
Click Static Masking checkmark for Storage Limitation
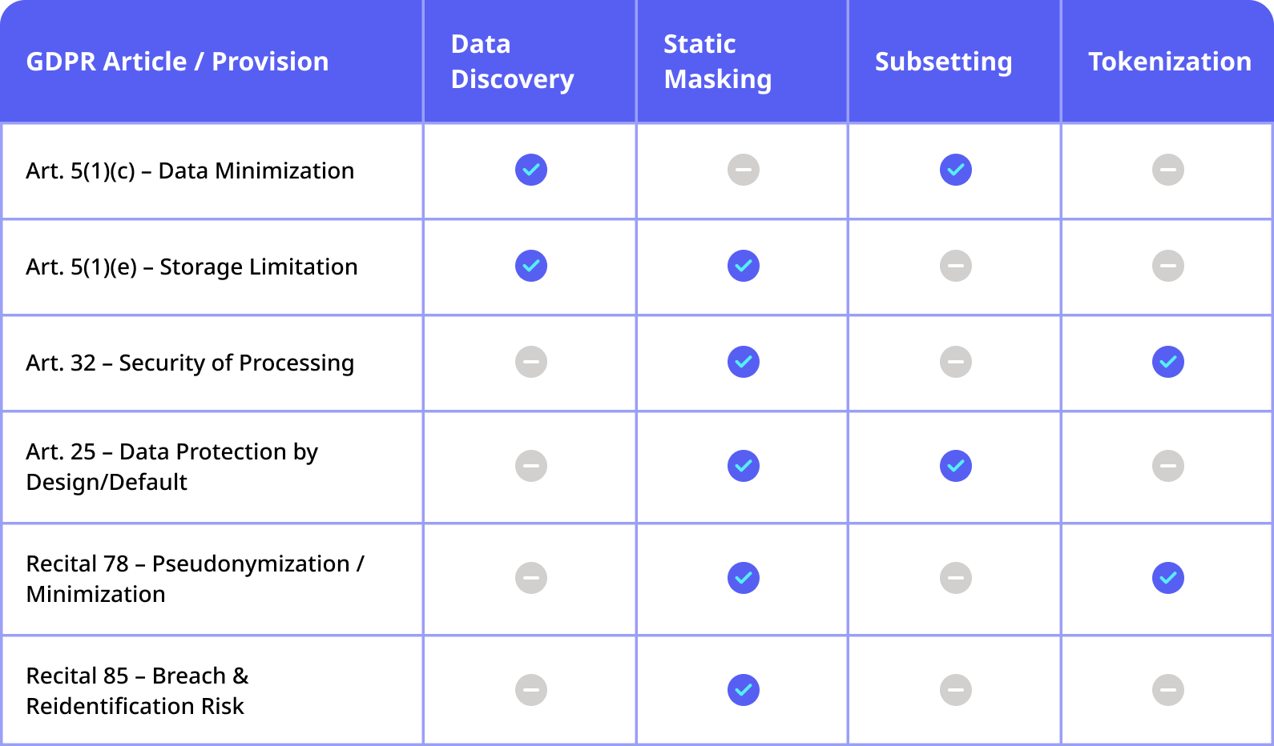point(744,266)
